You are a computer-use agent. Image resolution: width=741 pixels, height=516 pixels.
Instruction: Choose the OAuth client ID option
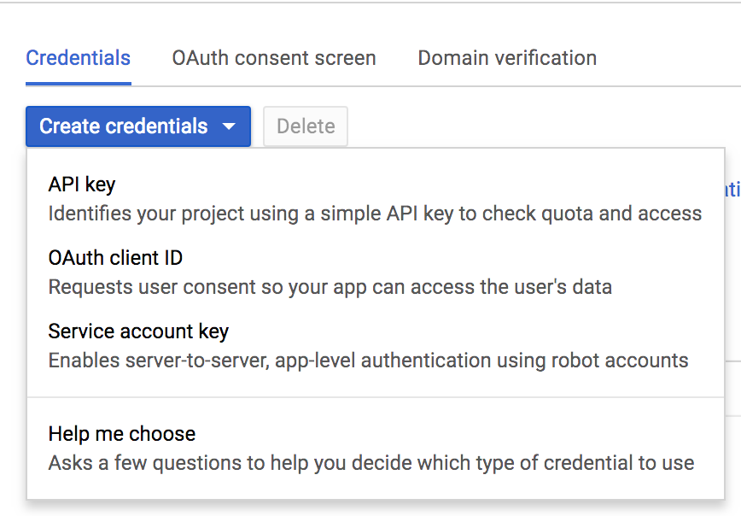pos(115,258)
